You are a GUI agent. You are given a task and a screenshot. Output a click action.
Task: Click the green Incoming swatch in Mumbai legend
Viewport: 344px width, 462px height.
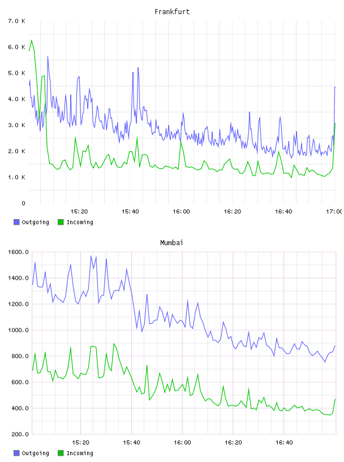(61, 453)
